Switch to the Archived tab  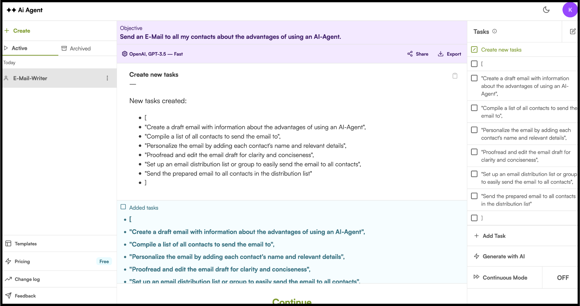76,48
